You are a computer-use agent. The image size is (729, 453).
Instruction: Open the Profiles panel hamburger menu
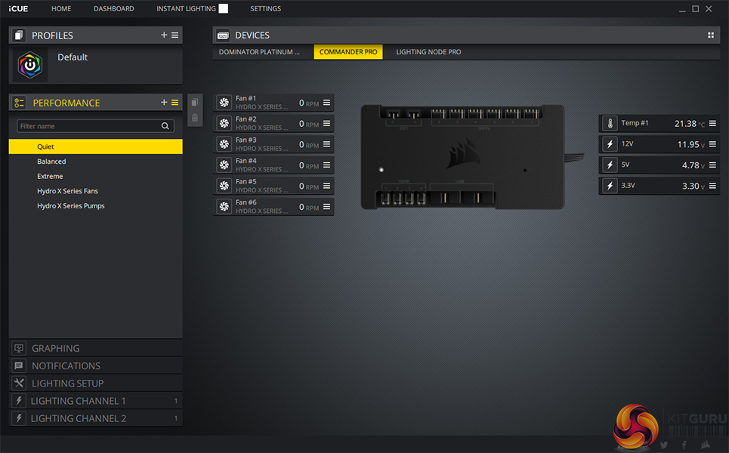pyautogui.click(x=175, y=35)
